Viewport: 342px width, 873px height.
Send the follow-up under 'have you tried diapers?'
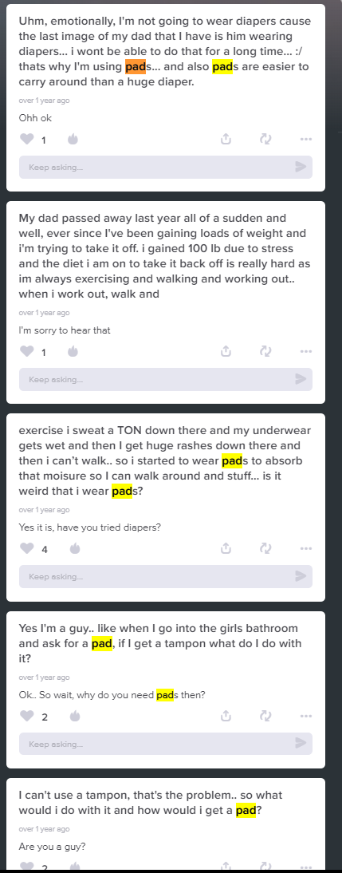301,576
